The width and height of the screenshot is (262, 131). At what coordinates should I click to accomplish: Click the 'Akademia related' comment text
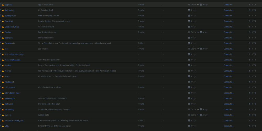click(46, 27)
